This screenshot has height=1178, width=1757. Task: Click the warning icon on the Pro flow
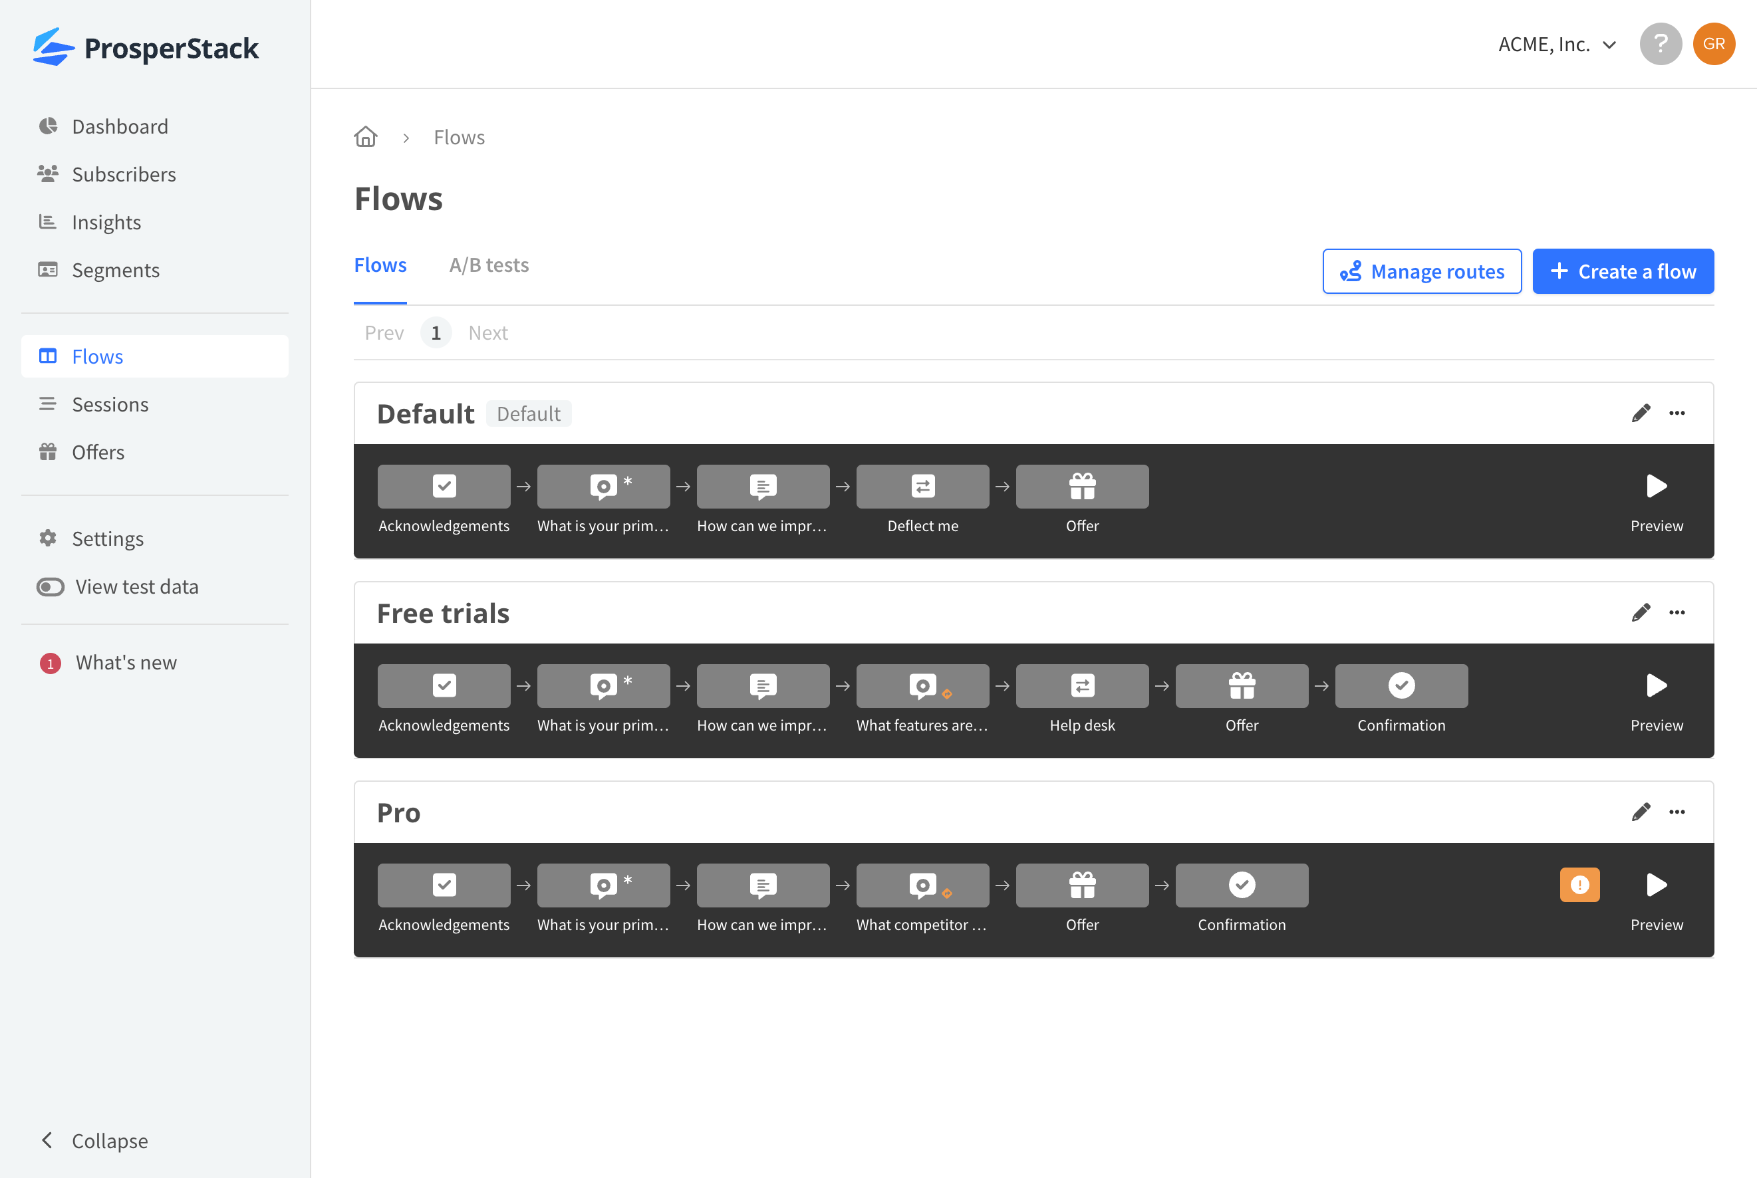(x=1579, y=885)
